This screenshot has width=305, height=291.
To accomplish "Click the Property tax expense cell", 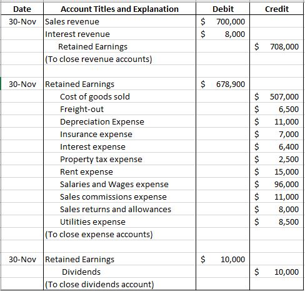I will (x=119, y=159).
